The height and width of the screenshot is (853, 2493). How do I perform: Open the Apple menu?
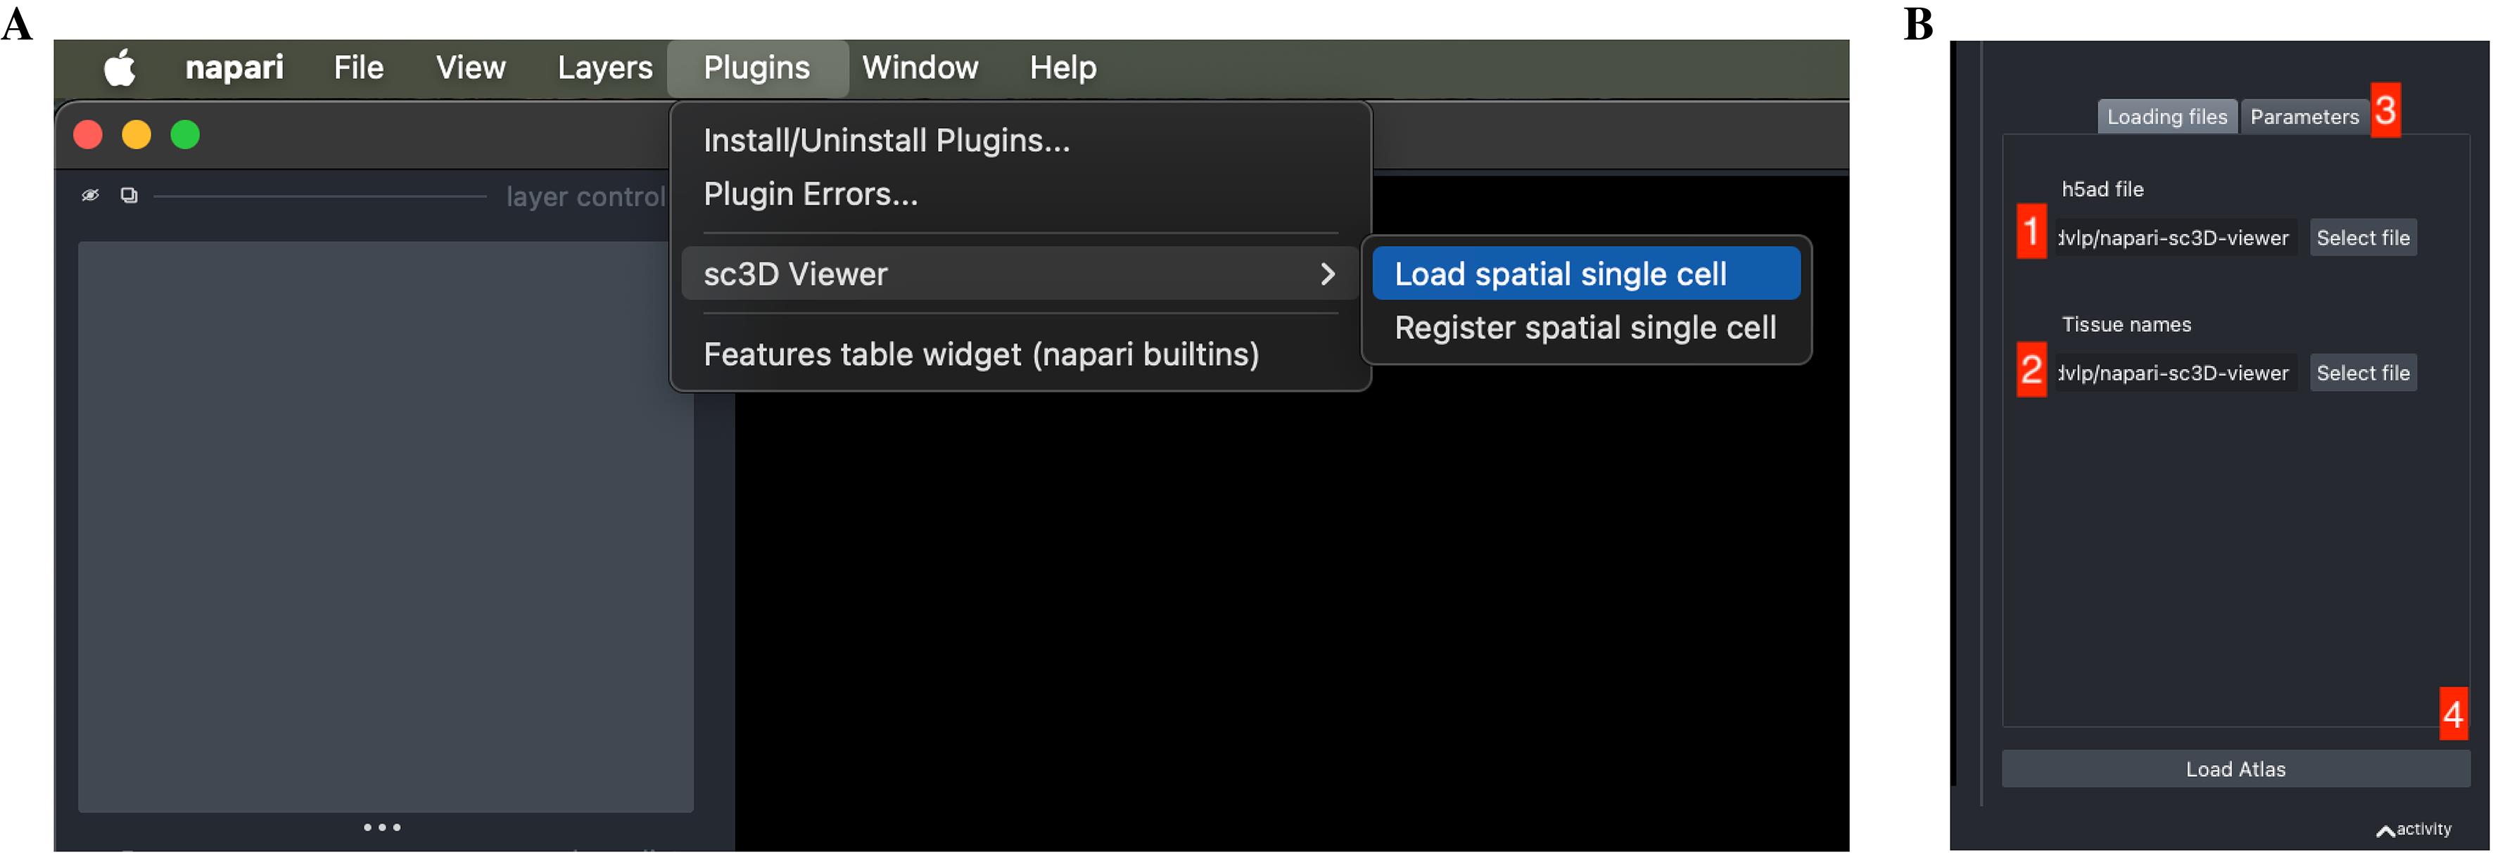coord(120,68)
